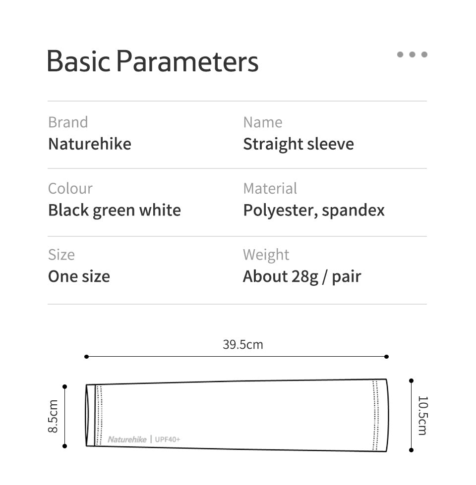
Task: Click the Naturehike logo on sleeve
Action: coord(127,439)
